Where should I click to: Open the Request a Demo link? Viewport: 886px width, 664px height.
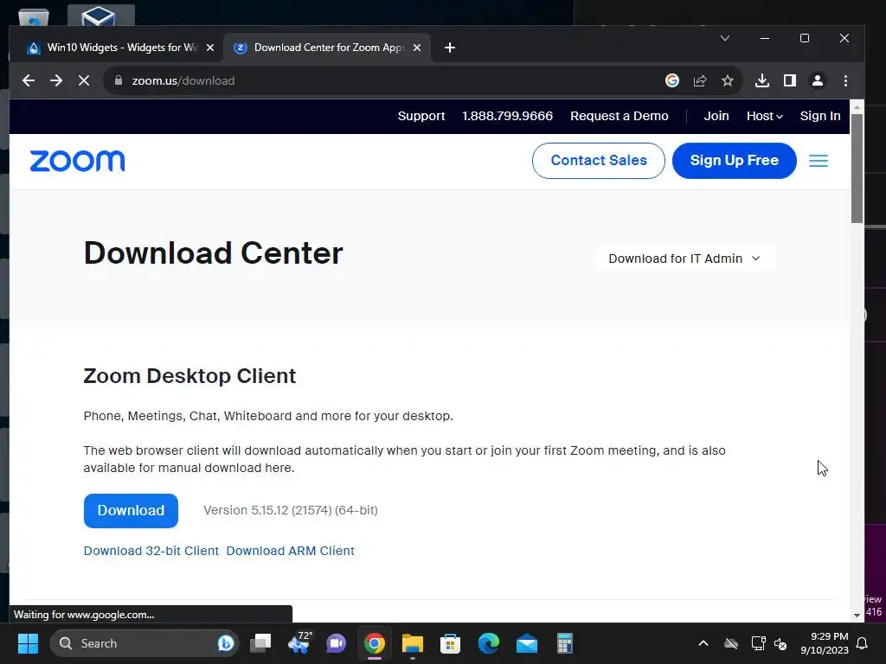(x=620, y=116)
